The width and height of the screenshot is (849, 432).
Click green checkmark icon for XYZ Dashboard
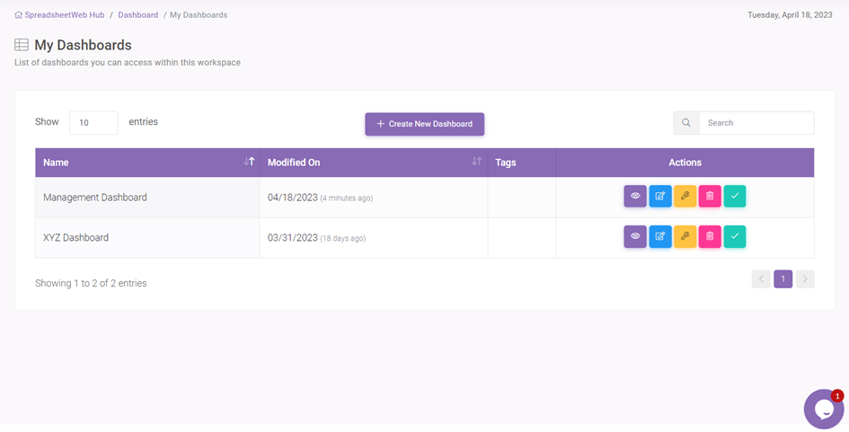(x=734, y=236)
